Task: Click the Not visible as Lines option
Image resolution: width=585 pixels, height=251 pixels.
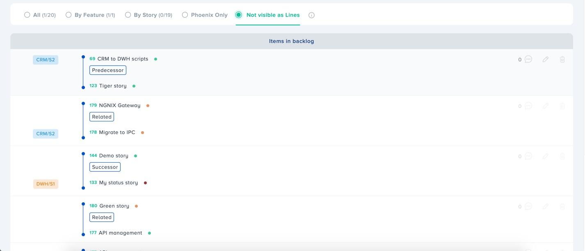Action: tap(239, 15)
